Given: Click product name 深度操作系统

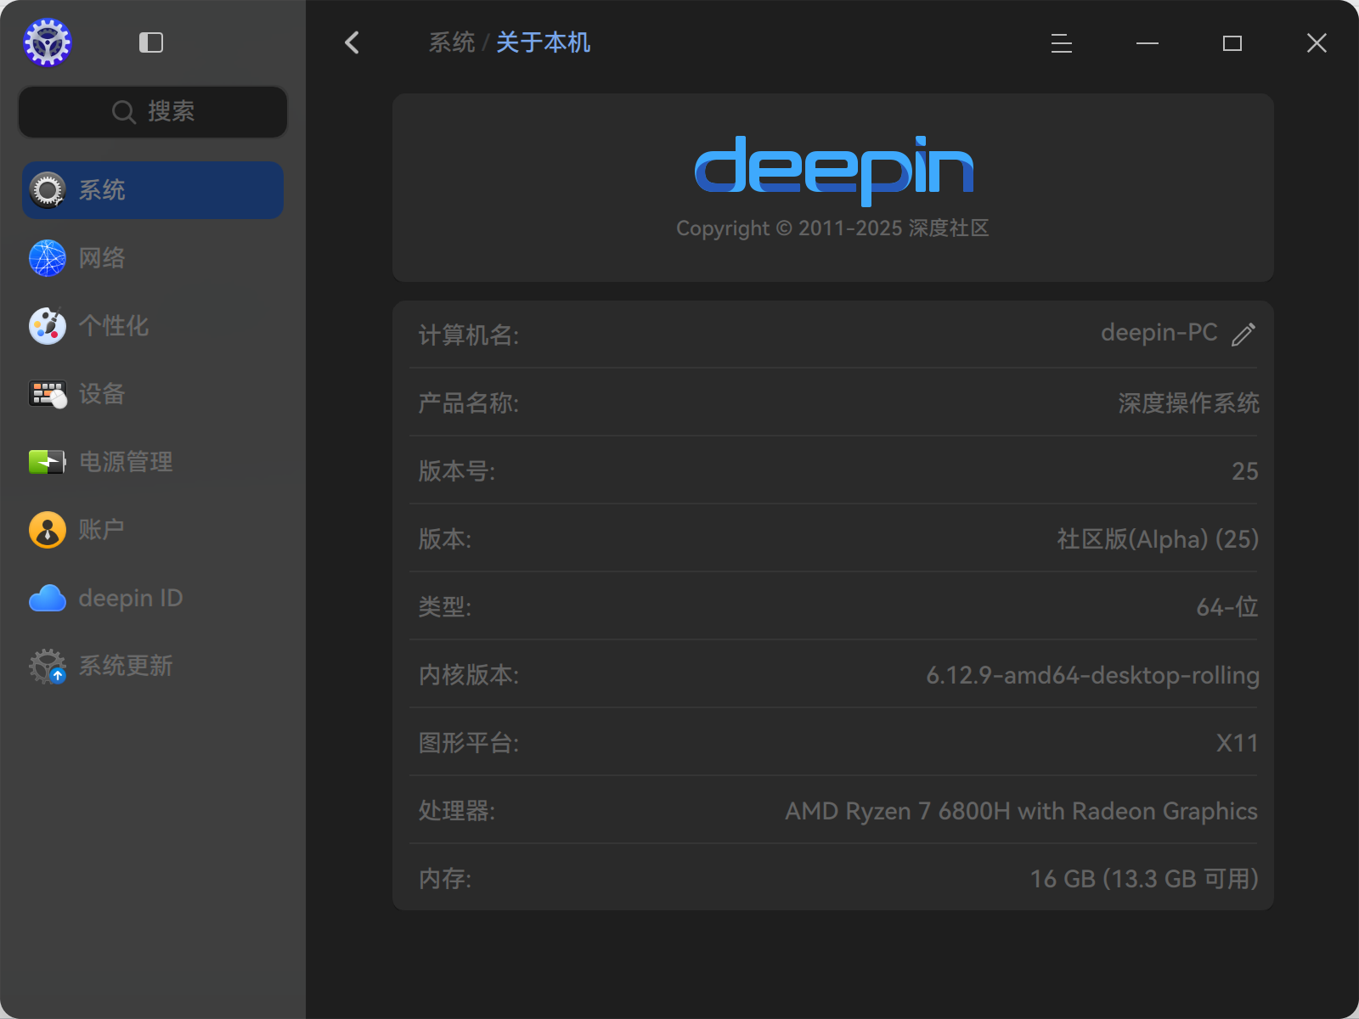Looking at the screenshot, I should point(1188,403).
